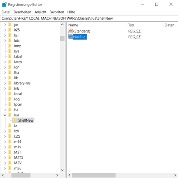Open the Datei menu
The height and width of the screenshot is (178, 178).
[6, 12]
